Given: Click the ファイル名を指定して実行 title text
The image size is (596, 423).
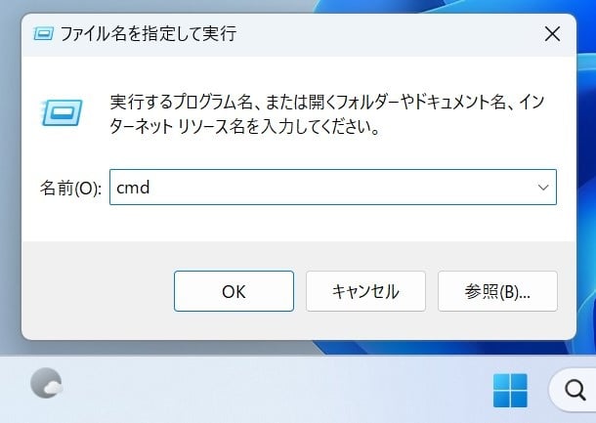Looking at the screenshot, I should point(149,34).
